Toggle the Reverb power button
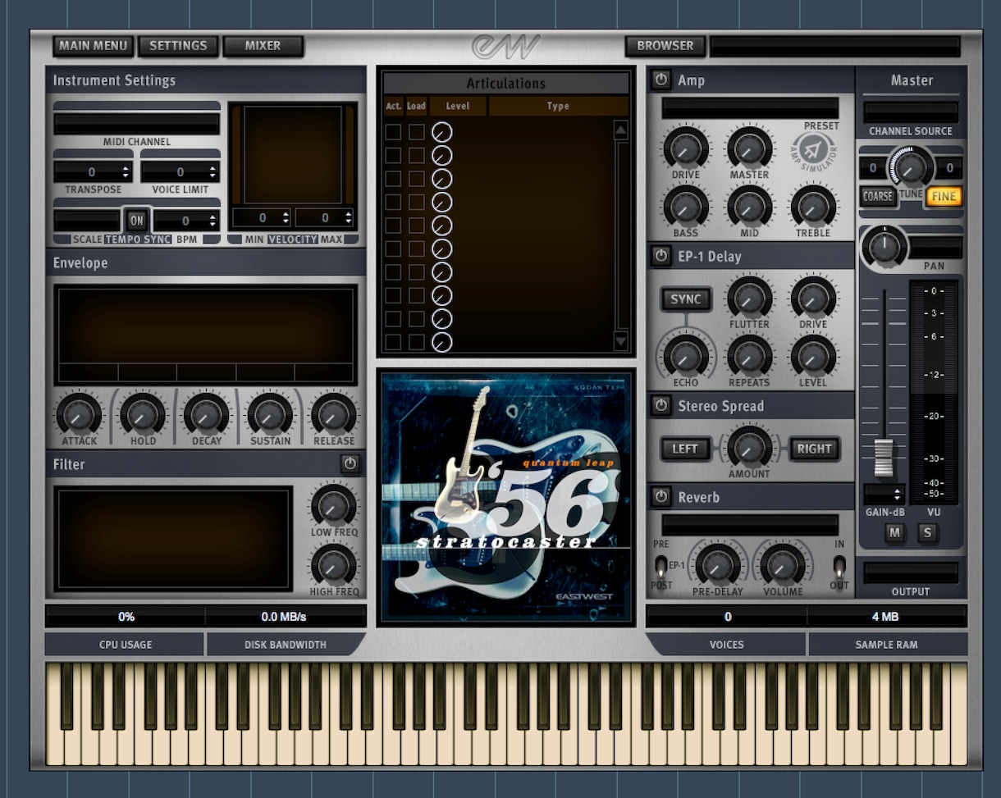1001x798 pixels. coord(661,496)
